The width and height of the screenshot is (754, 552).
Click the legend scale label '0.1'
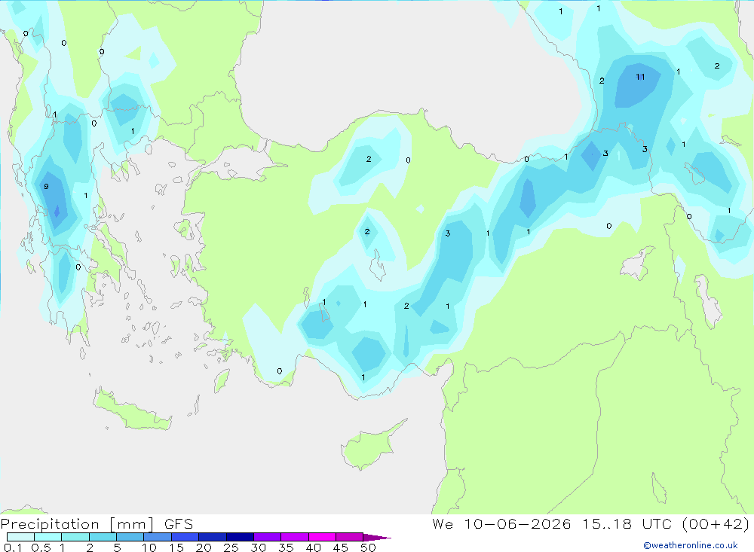[13, 547]
